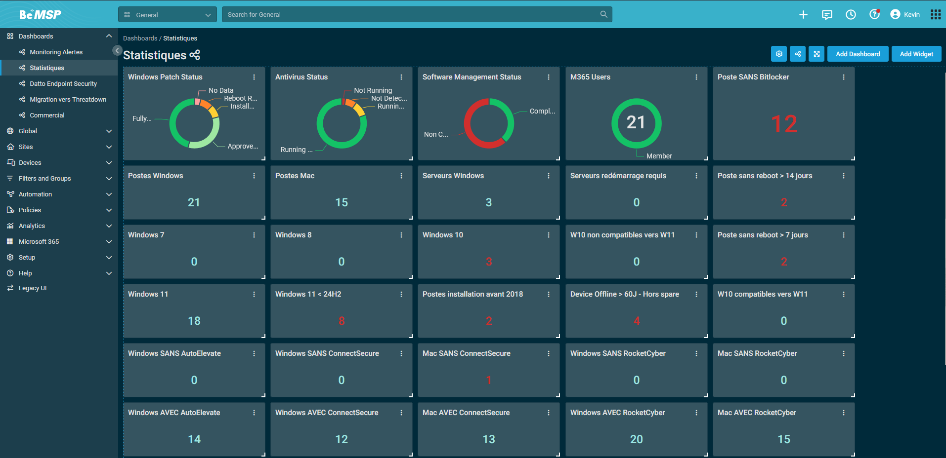Open the General scope dropdown
The height and width of the screenshot is (458, 946).
point(167,15)
